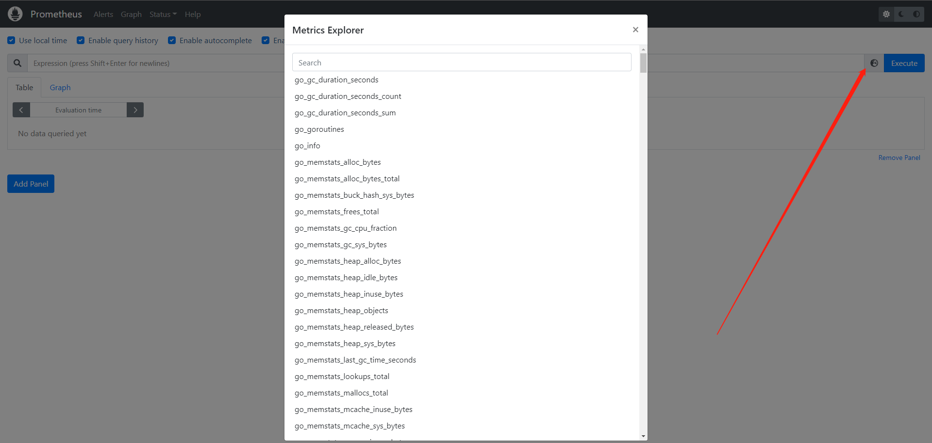Select the light theme sun icon

tap(886, 14)
